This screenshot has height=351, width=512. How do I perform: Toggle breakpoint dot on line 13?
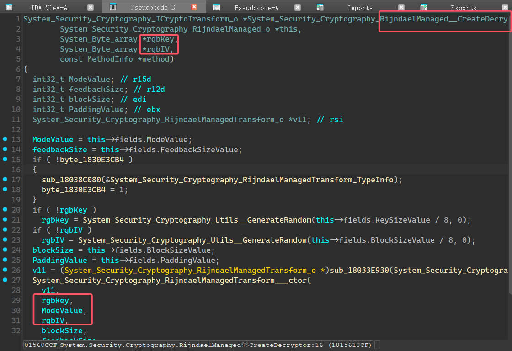point(5,139)
